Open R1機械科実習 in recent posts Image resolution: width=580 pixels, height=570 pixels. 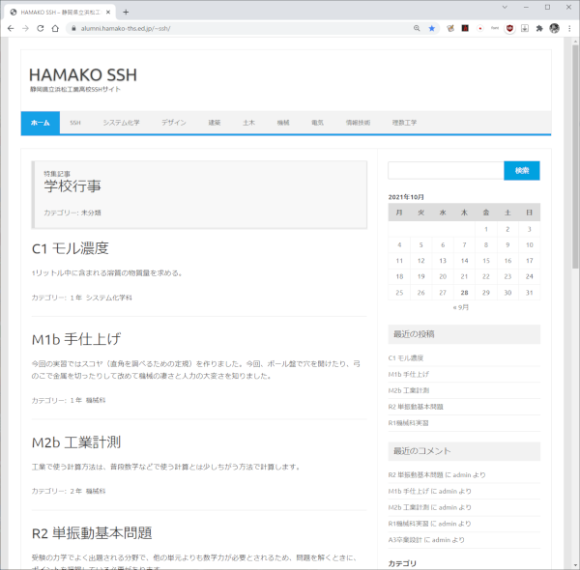pyautogui.click(x=408, y=423)
